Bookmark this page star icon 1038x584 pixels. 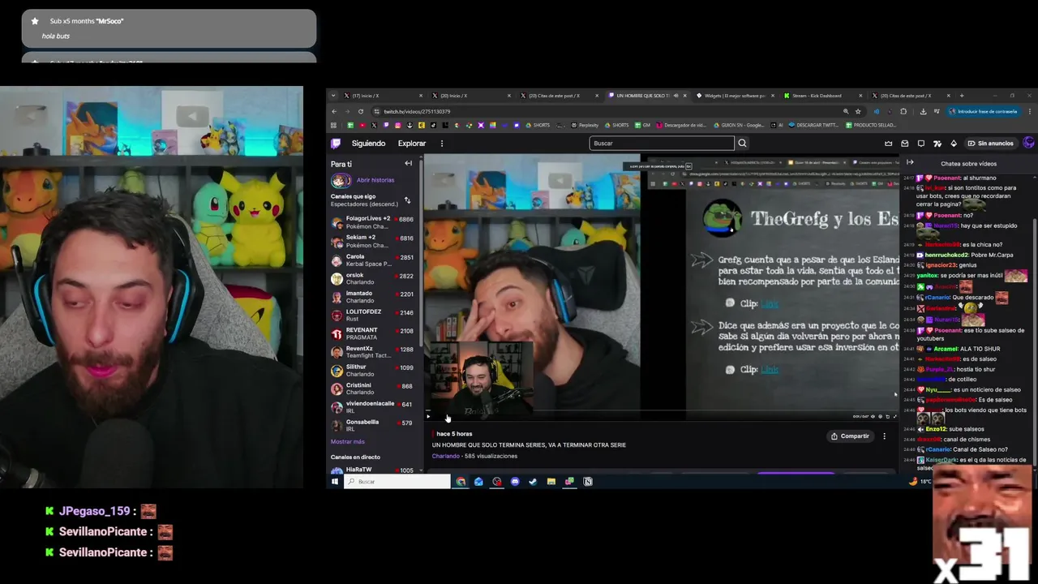coord(858,111)
